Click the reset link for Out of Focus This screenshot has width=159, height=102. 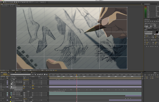tap(24, 86)
